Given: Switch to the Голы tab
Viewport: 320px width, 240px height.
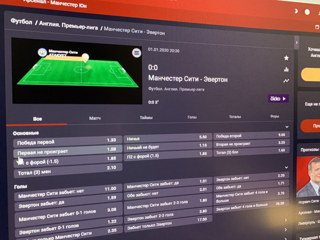Looking at the screenshot, I should tap(192, 117).
